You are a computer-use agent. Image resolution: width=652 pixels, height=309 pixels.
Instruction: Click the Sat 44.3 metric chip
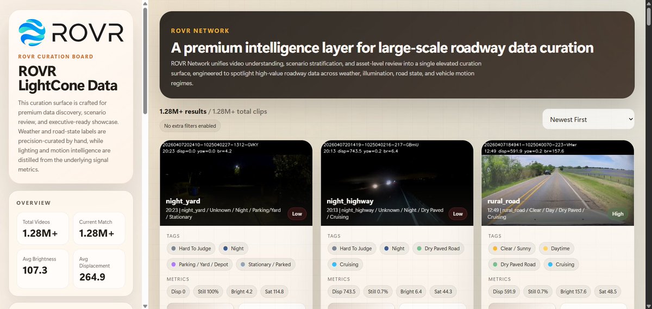tap(444, 292)
